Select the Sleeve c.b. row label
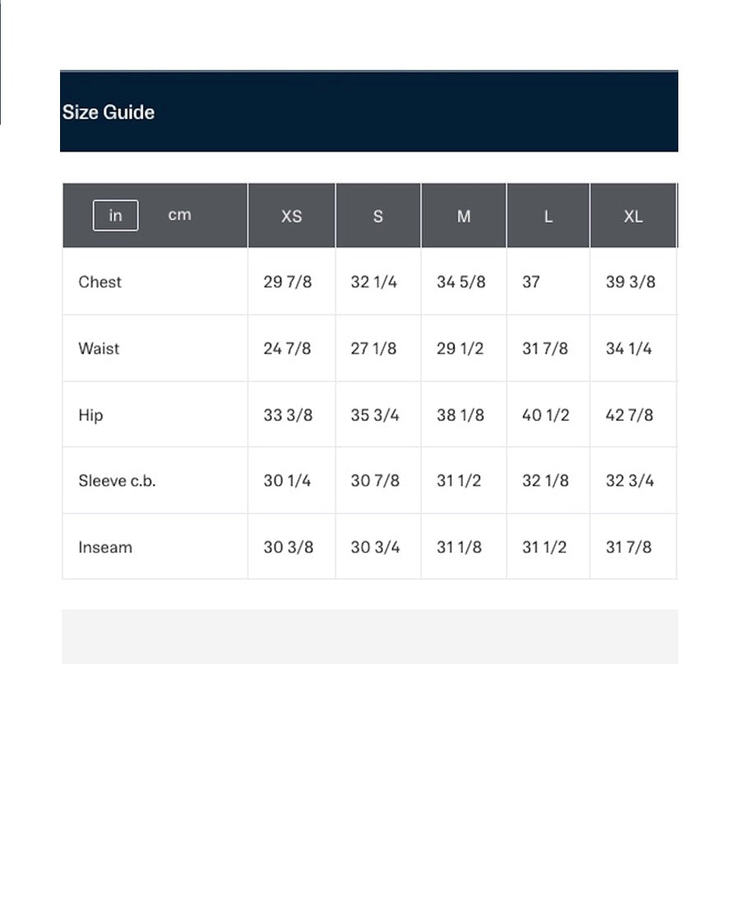 [117, 481]
